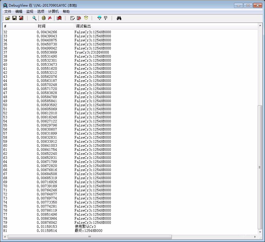Select output text on row 58
The height and width of the screenshot is (242, 265).
[x=93, y=137]
